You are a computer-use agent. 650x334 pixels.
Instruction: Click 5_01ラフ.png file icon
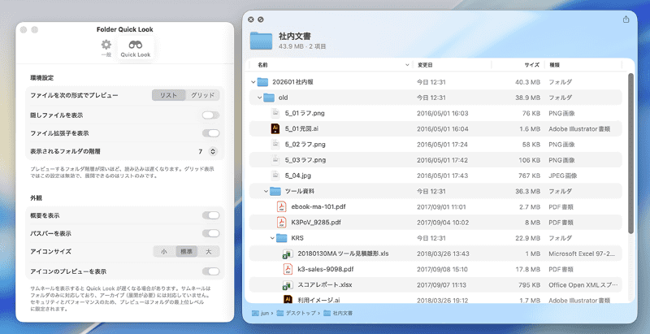pos(275,113)
